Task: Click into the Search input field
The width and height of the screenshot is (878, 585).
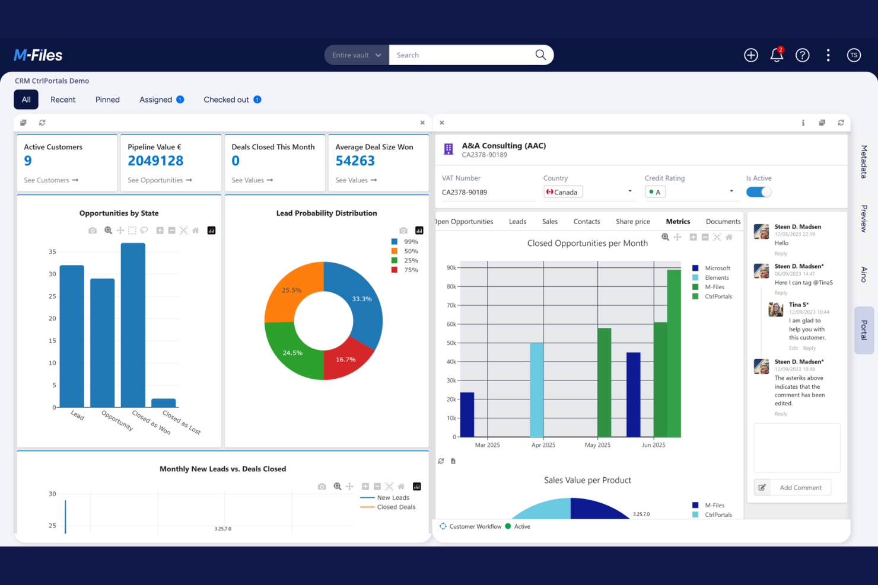Action: (x=463, y=55)
